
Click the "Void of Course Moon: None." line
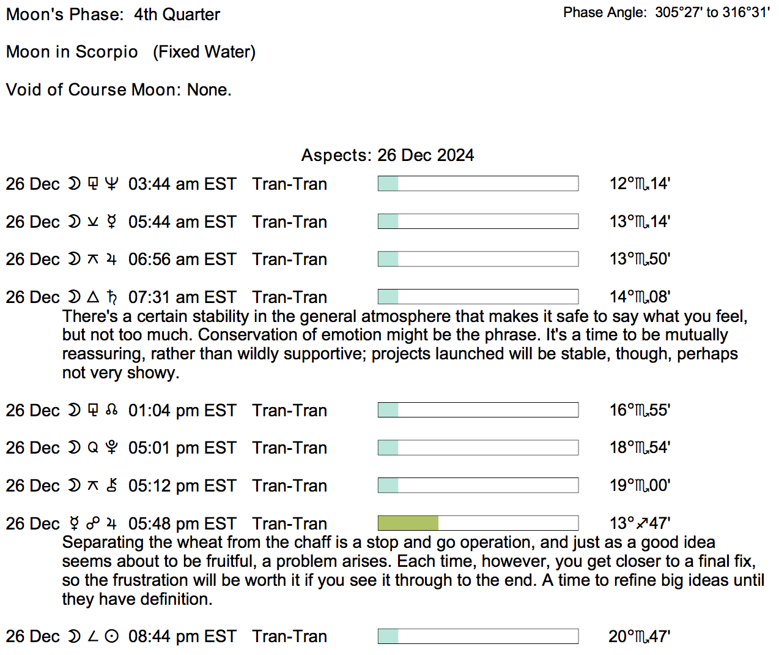(x=119, y=89)
